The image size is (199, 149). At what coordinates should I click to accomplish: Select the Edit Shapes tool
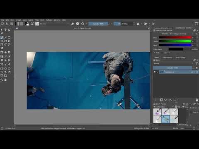pos(9,30)
